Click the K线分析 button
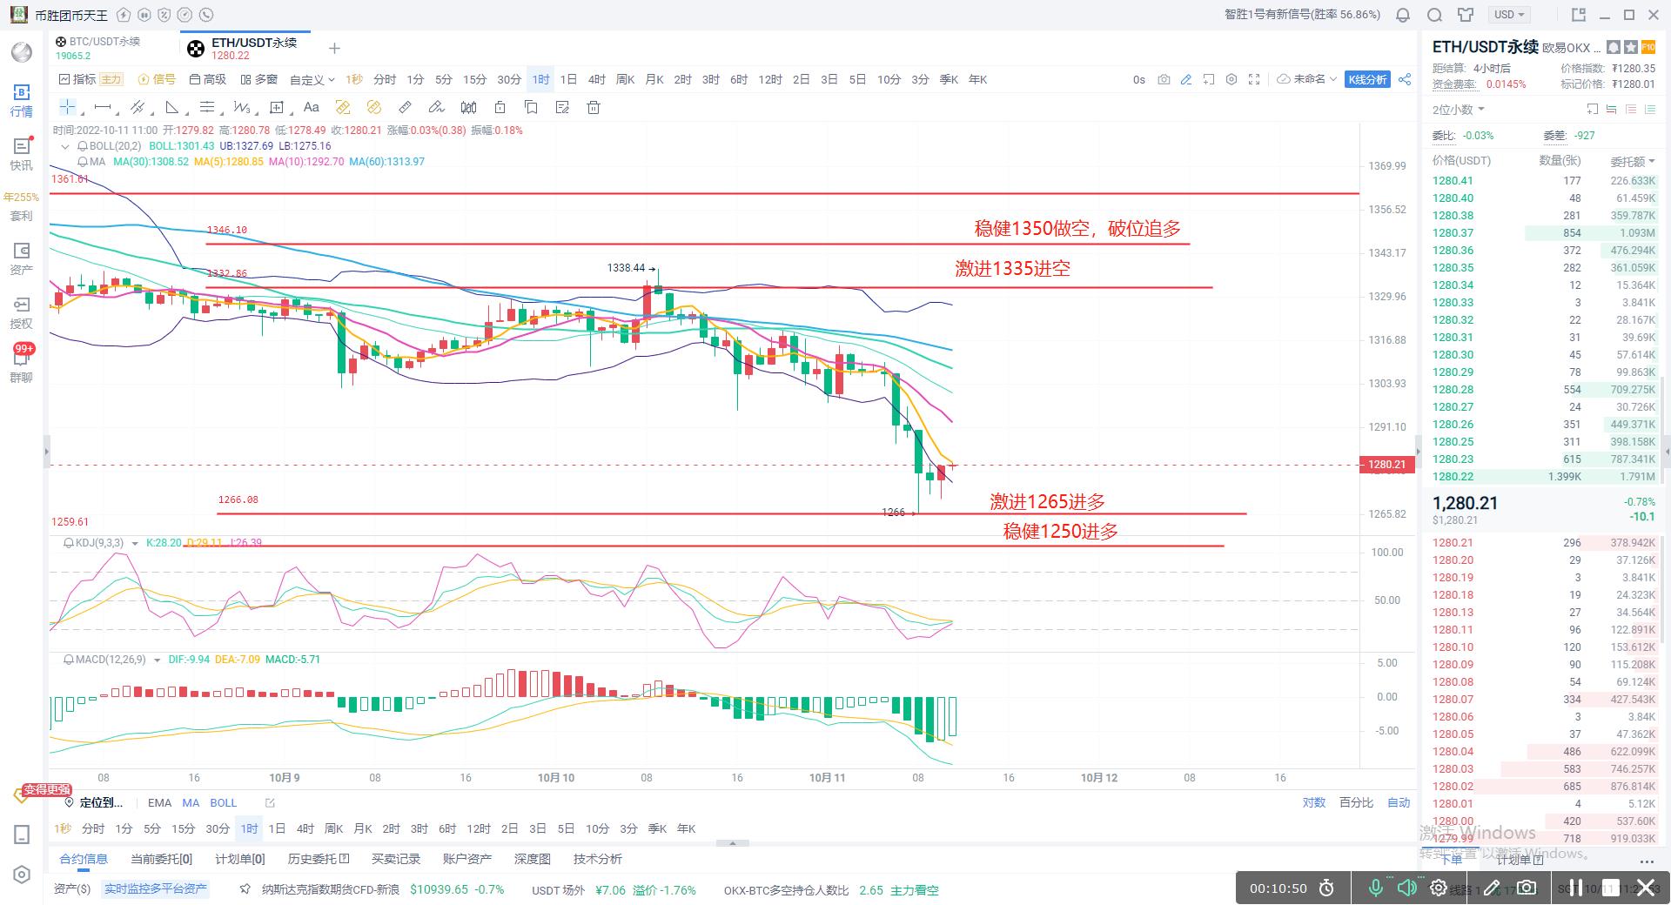Viewport: 1671px width, 905px height. click(1367, 79)
